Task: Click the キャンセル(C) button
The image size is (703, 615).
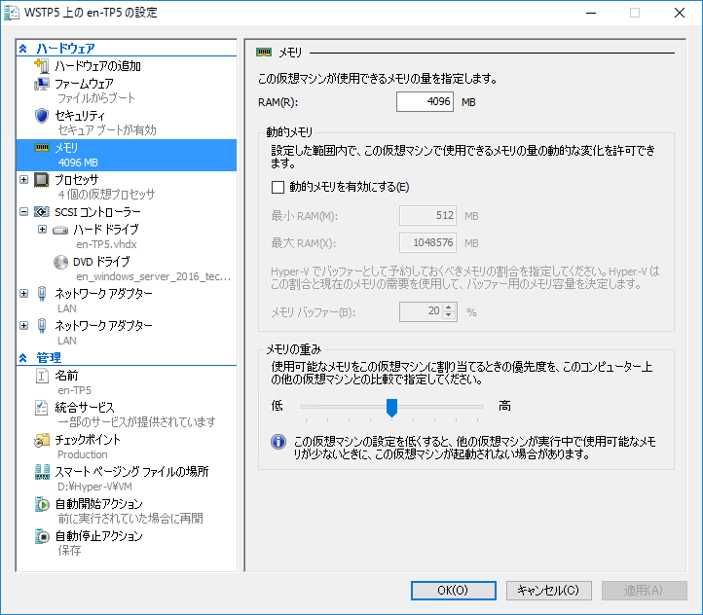Action: 549,591
